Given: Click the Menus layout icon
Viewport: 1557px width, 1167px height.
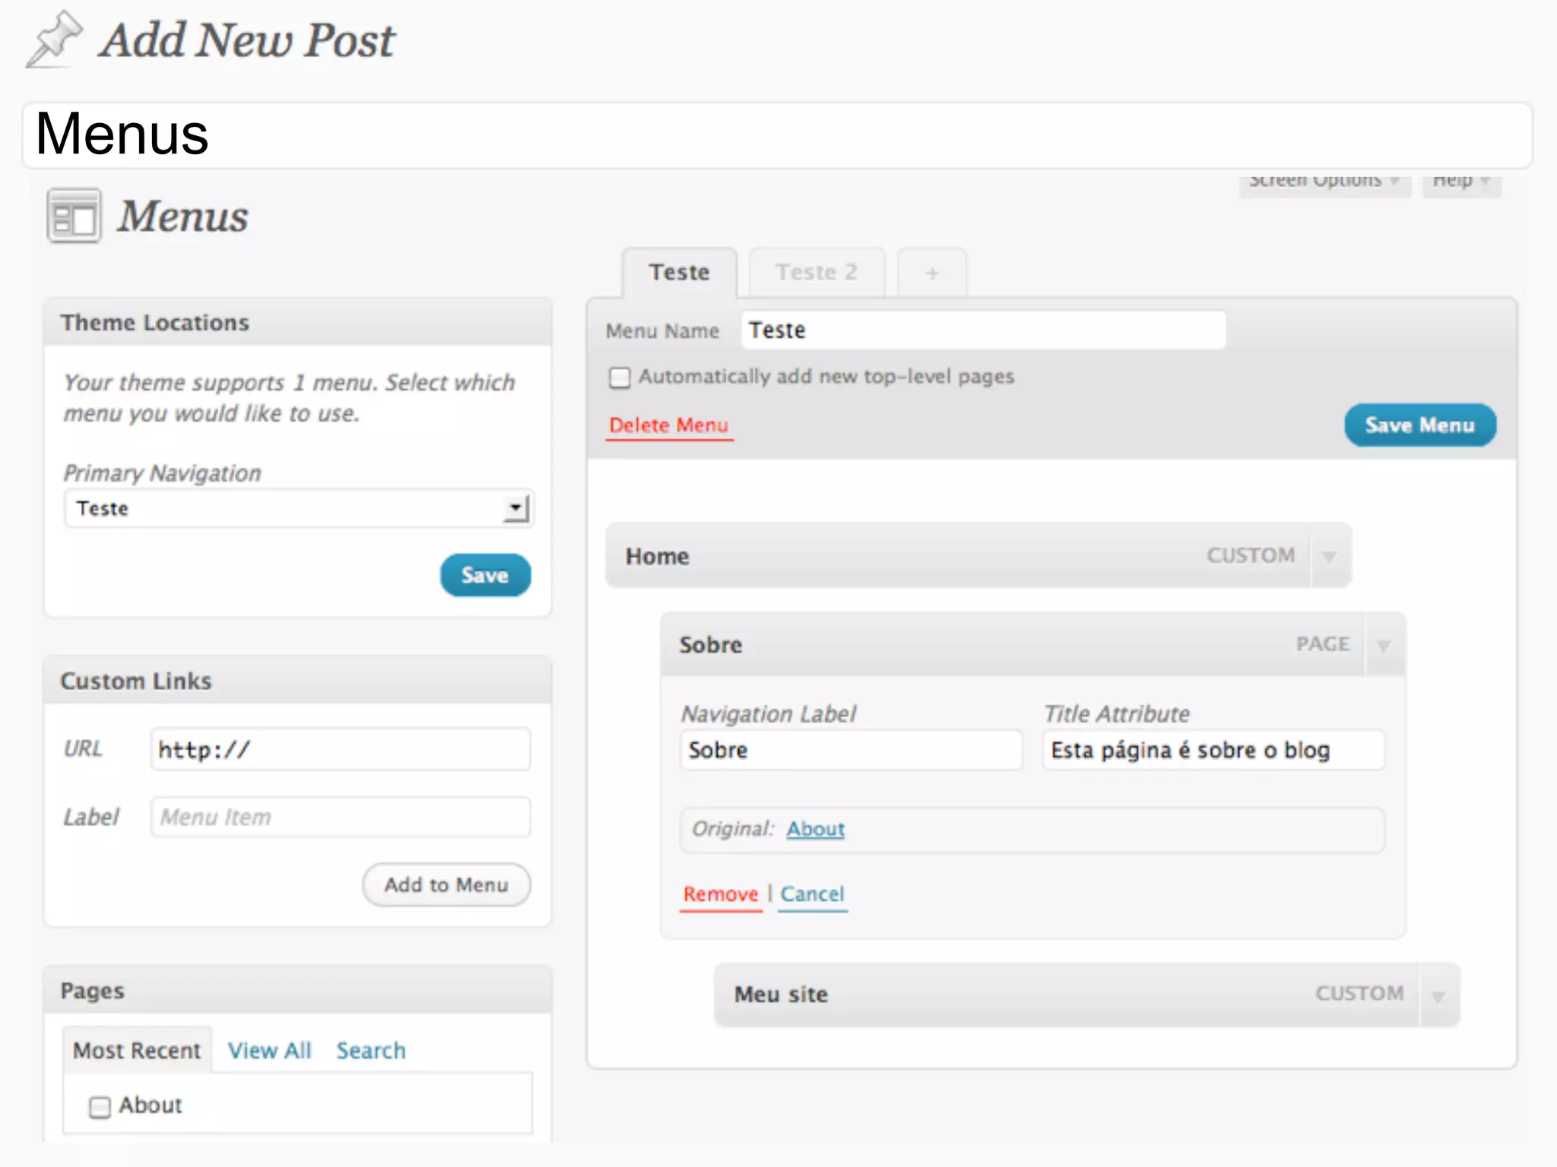Looking at the screenshot, I should point(74,217).
